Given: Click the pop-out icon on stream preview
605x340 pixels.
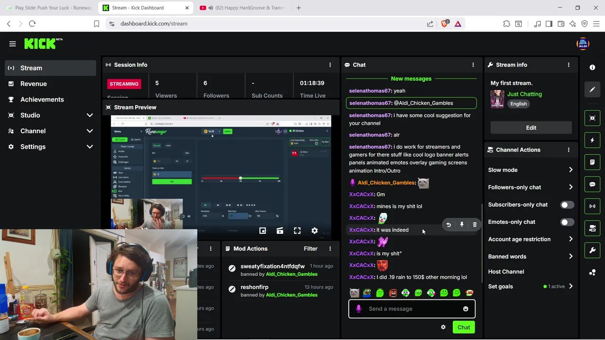Looking at the screenshot, I should [263, 231].
